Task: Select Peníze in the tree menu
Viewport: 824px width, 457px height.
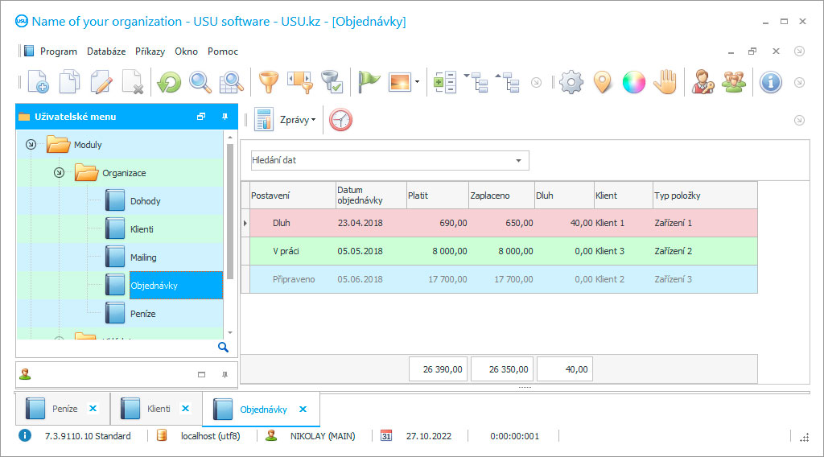Action: (143, 314)
